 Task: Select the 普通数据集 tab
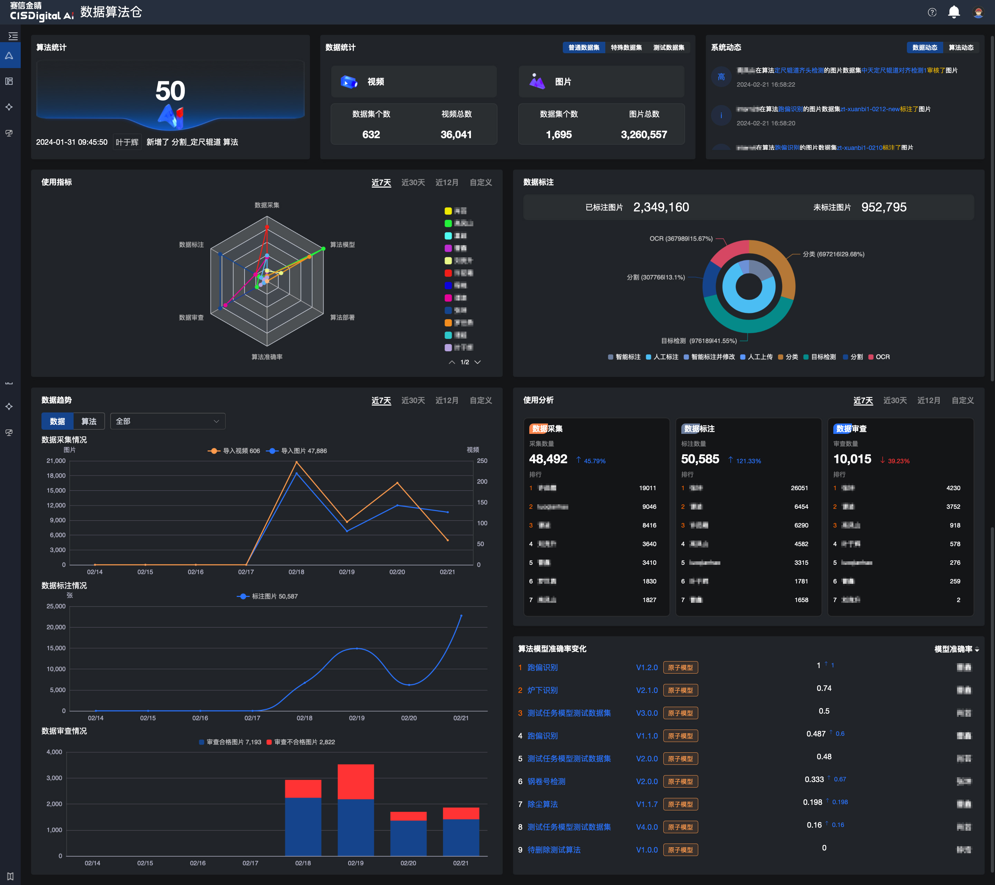[584, 47]
